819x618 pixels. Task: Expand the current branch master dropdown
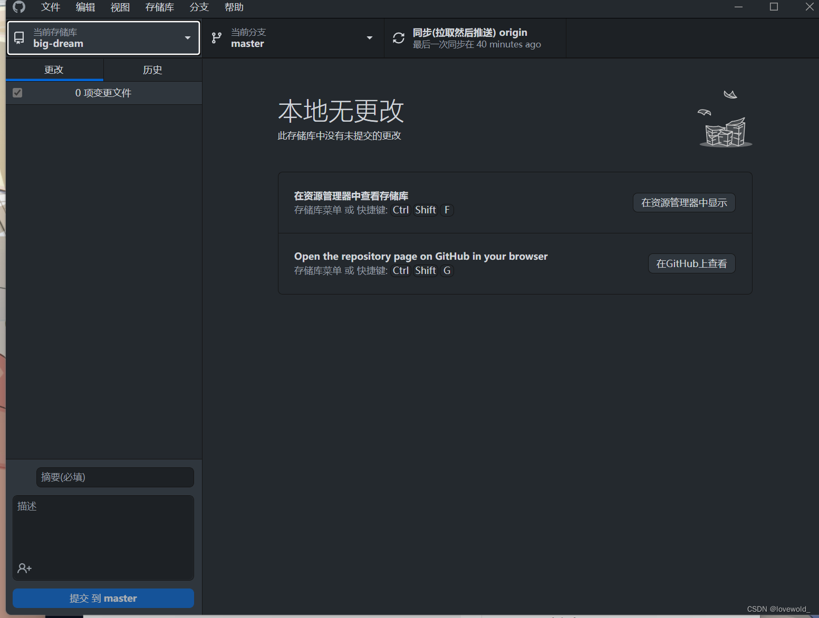[x=293, y=38]
